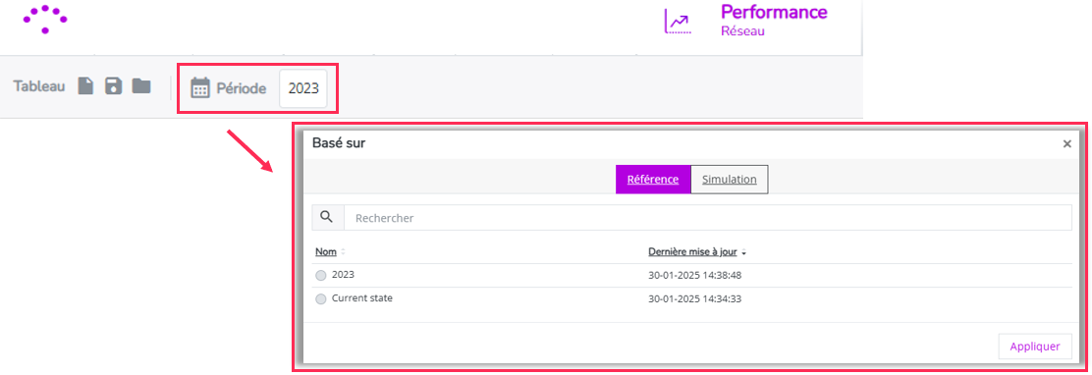Click the new table document icon
Screen dimensions: 1092x375
tap(85, 86)
